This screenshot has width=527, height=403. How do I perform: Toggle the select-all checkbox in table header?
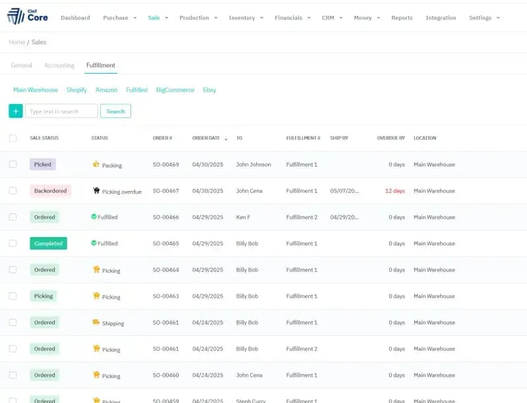pos(13,138)
